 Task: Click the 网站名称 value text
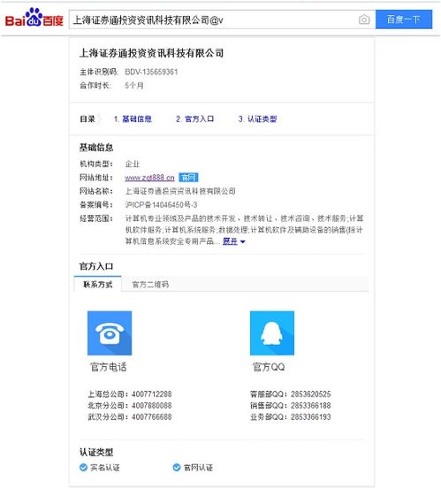[x=180, y=191]
